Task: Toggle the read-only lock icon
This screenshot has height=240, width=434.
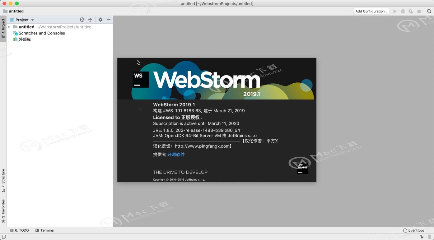Action: pyautogui.click(x=422, y=237)
